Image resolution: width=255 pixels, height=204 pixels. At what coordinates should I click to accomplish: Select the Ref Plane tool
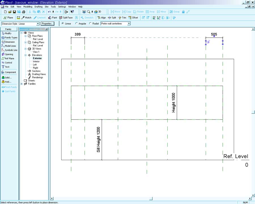[8, 58]
